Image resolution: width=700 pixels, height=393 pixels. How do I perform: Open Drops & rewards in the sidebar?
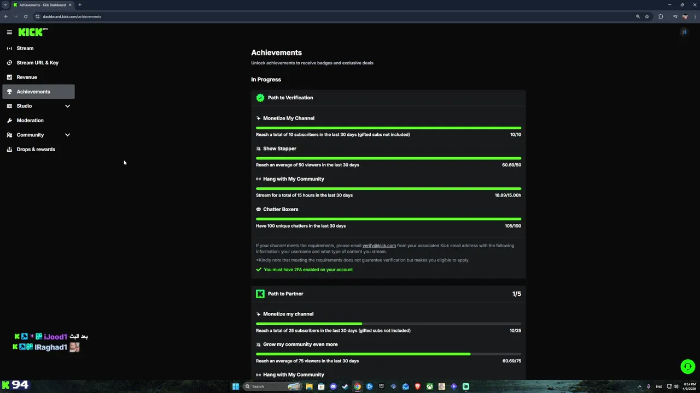tap(38, 149)
